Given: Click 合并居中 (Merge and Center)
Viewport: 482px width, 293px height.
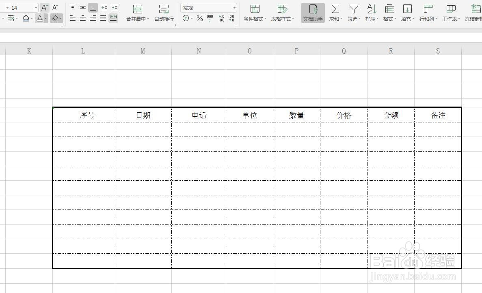Looking at the screenshot, I should point(138,13).
